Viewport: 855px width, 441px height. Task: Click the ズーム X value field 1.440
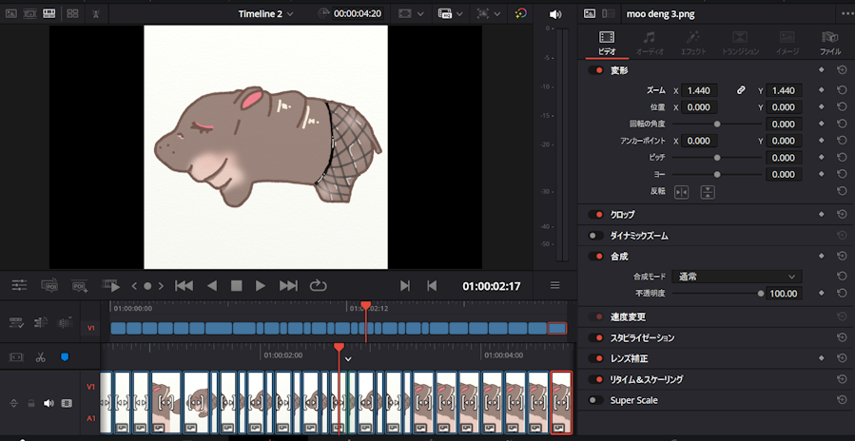699,90
